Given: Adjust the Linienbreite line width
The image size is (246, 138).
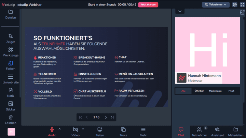Looking at the screenshot, I should (11, 79).
